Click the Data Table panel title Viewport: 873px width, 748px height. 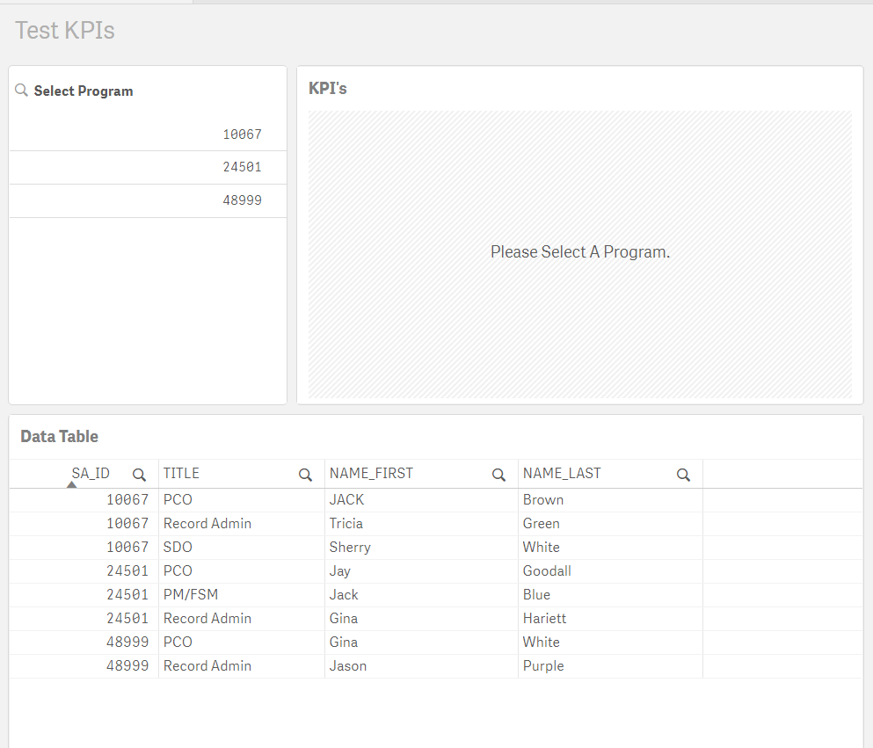59,436
